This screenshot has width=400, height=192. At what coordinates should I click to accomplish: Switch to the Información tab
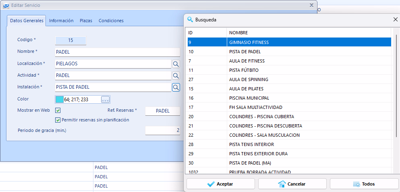(61, 21)
